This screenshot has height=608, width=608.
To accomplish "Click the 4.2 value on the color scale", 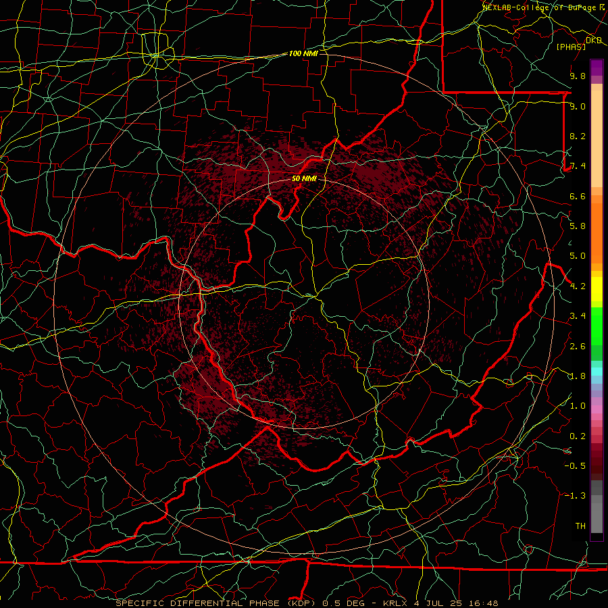I will 578,286.
